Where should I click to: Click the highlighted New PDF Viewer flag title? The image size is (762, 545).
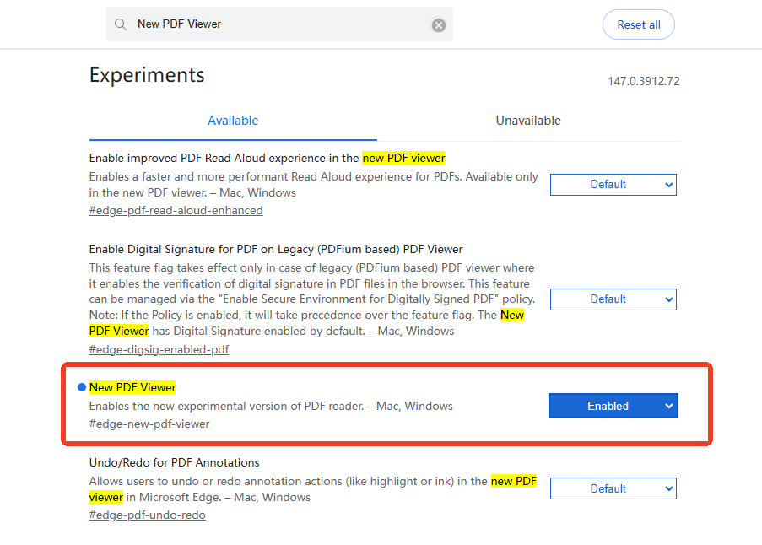pos(132,387)
